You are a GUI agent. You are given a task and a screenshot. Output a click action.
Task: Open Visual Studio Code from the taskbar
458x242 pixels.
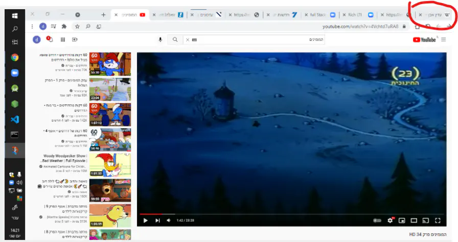click(x=14, y=119)
